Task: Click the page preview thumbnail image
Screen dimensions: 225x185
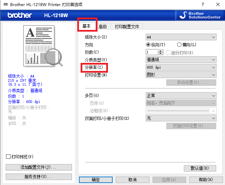Action: (43, 46)
